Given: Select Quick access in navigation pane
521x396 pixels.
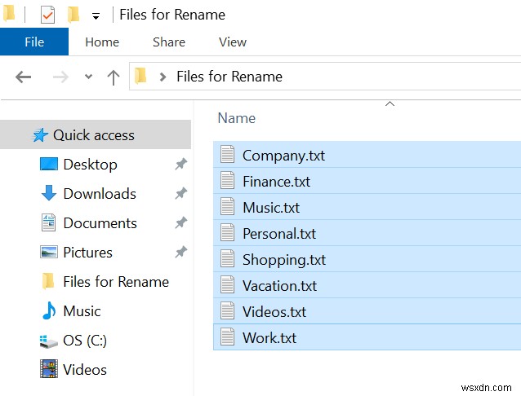Looking at the screenshot, I should click(96, 134).
